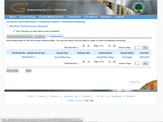Click the dates updated success message

point(38,31)
